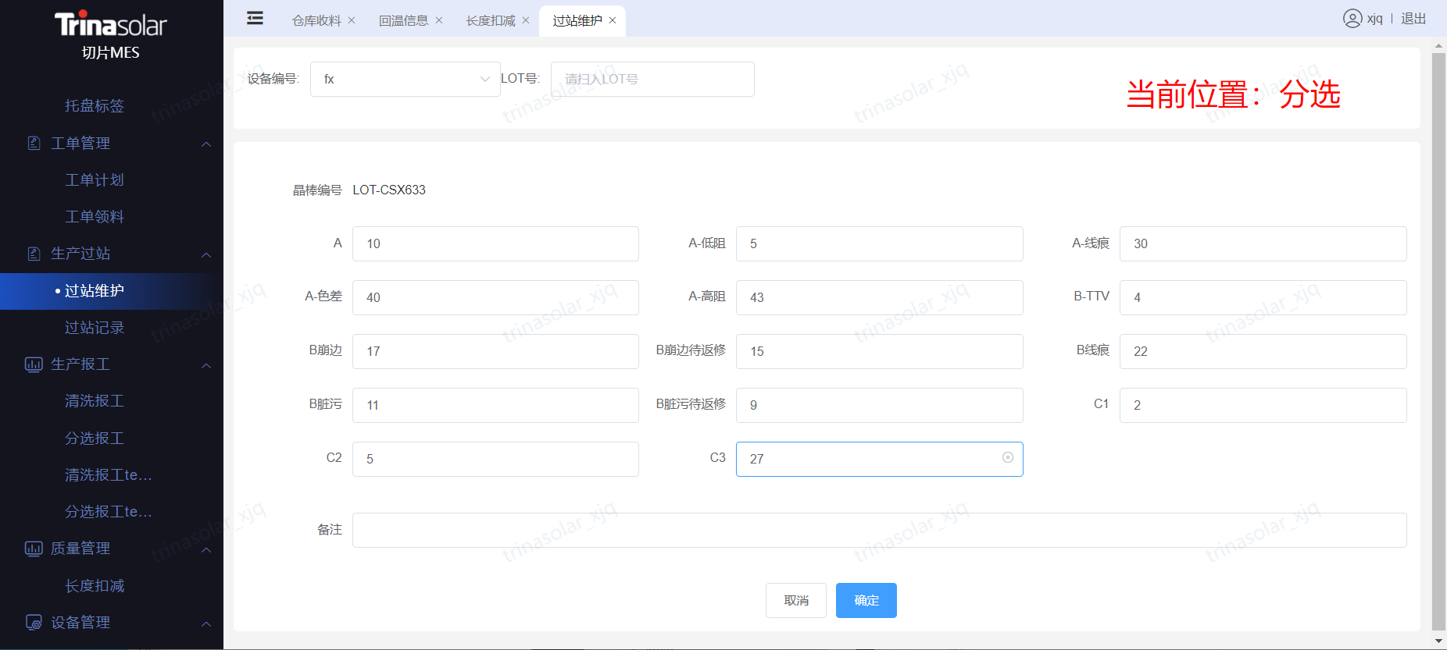Click the C3 input field
This screenshot has width=1447, height=650.
(x=880, y=459)
